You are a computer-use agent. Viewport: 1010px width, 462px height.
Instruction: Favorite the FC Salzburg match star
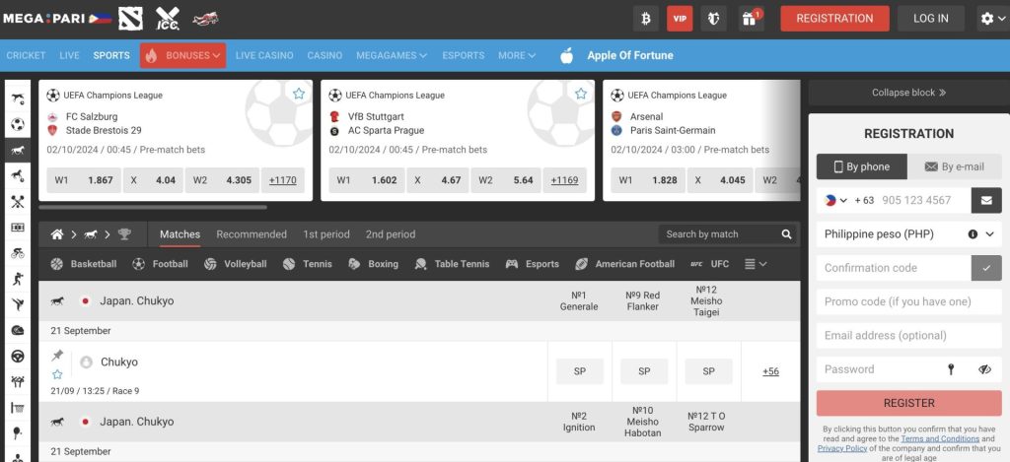click(299, 95)
